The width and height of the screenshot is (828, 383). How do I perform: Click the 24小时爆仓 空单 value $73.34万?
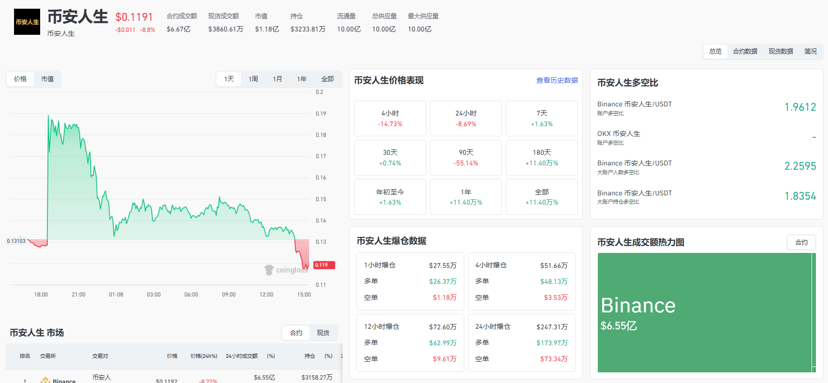[554, 359]
